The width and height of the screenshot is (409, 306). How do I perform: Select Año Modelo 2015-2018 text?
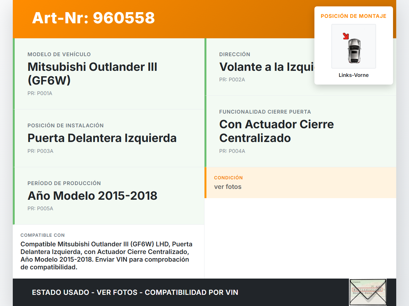[92, 196]
